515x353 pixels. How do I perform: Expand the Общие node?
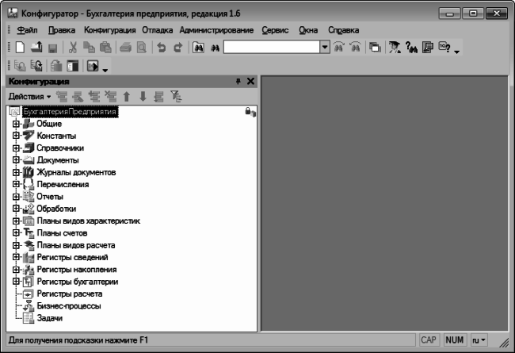tap(16, 124)
